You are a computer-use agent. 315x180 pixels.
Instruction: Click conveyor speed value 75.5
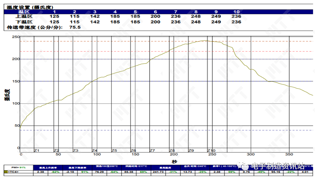pos(75,27)
